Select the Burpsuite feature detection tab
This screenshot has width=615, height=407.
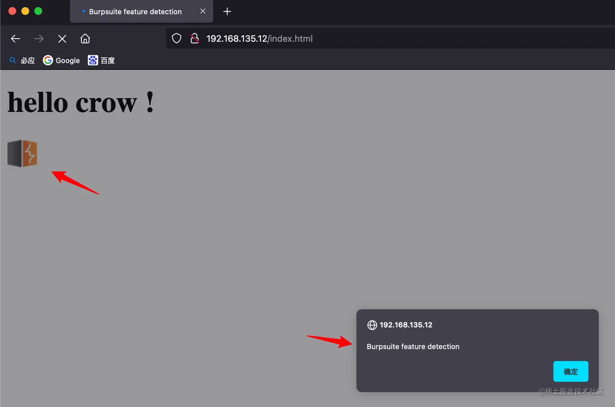pyautogui.click(x=141, y=11)
